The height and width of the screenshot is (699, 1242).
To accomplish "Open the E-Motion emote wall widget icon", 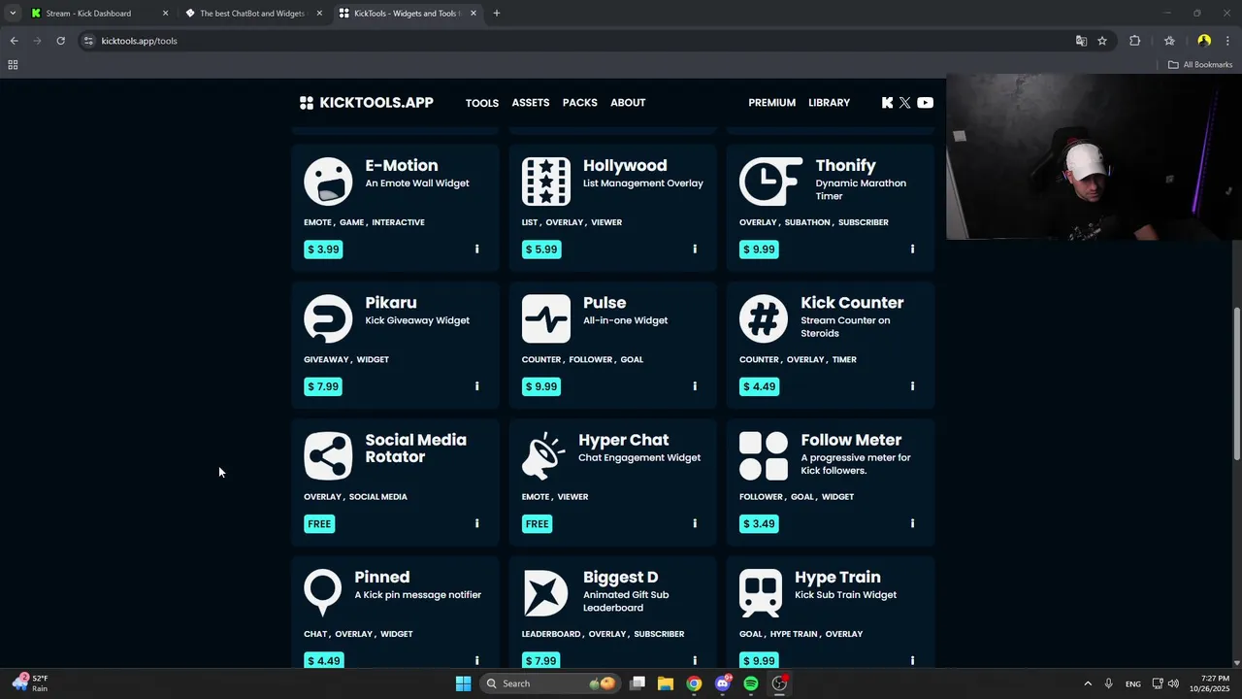I will pos(328,182).
